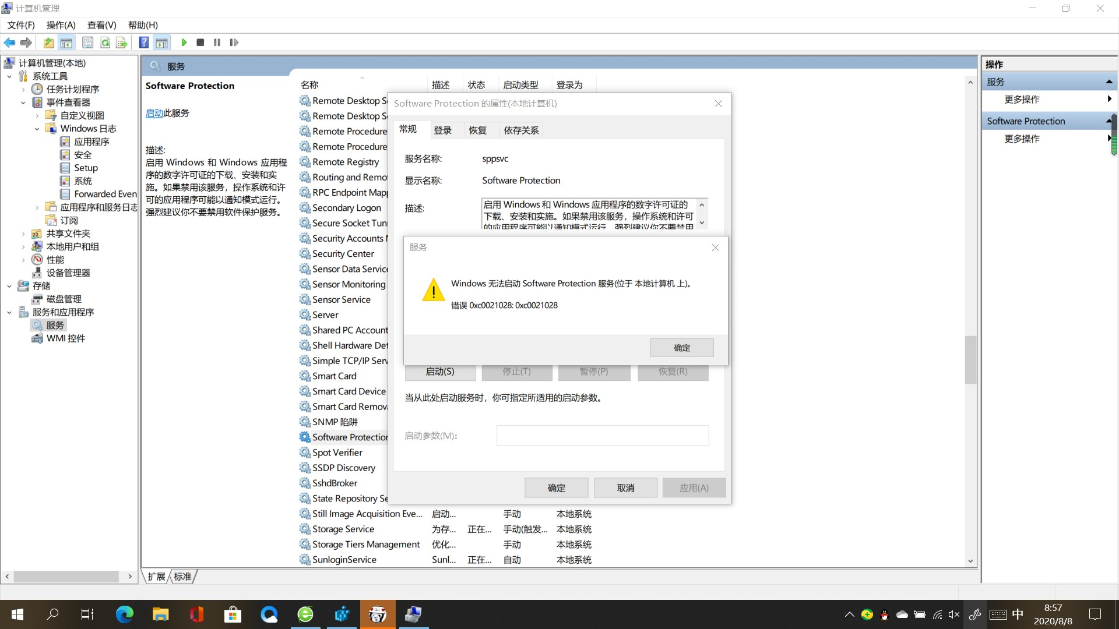Sort by 启动类型 column header
This screenshot has height=629, width=1119.
pyautogui.click(x=520, y=85)
